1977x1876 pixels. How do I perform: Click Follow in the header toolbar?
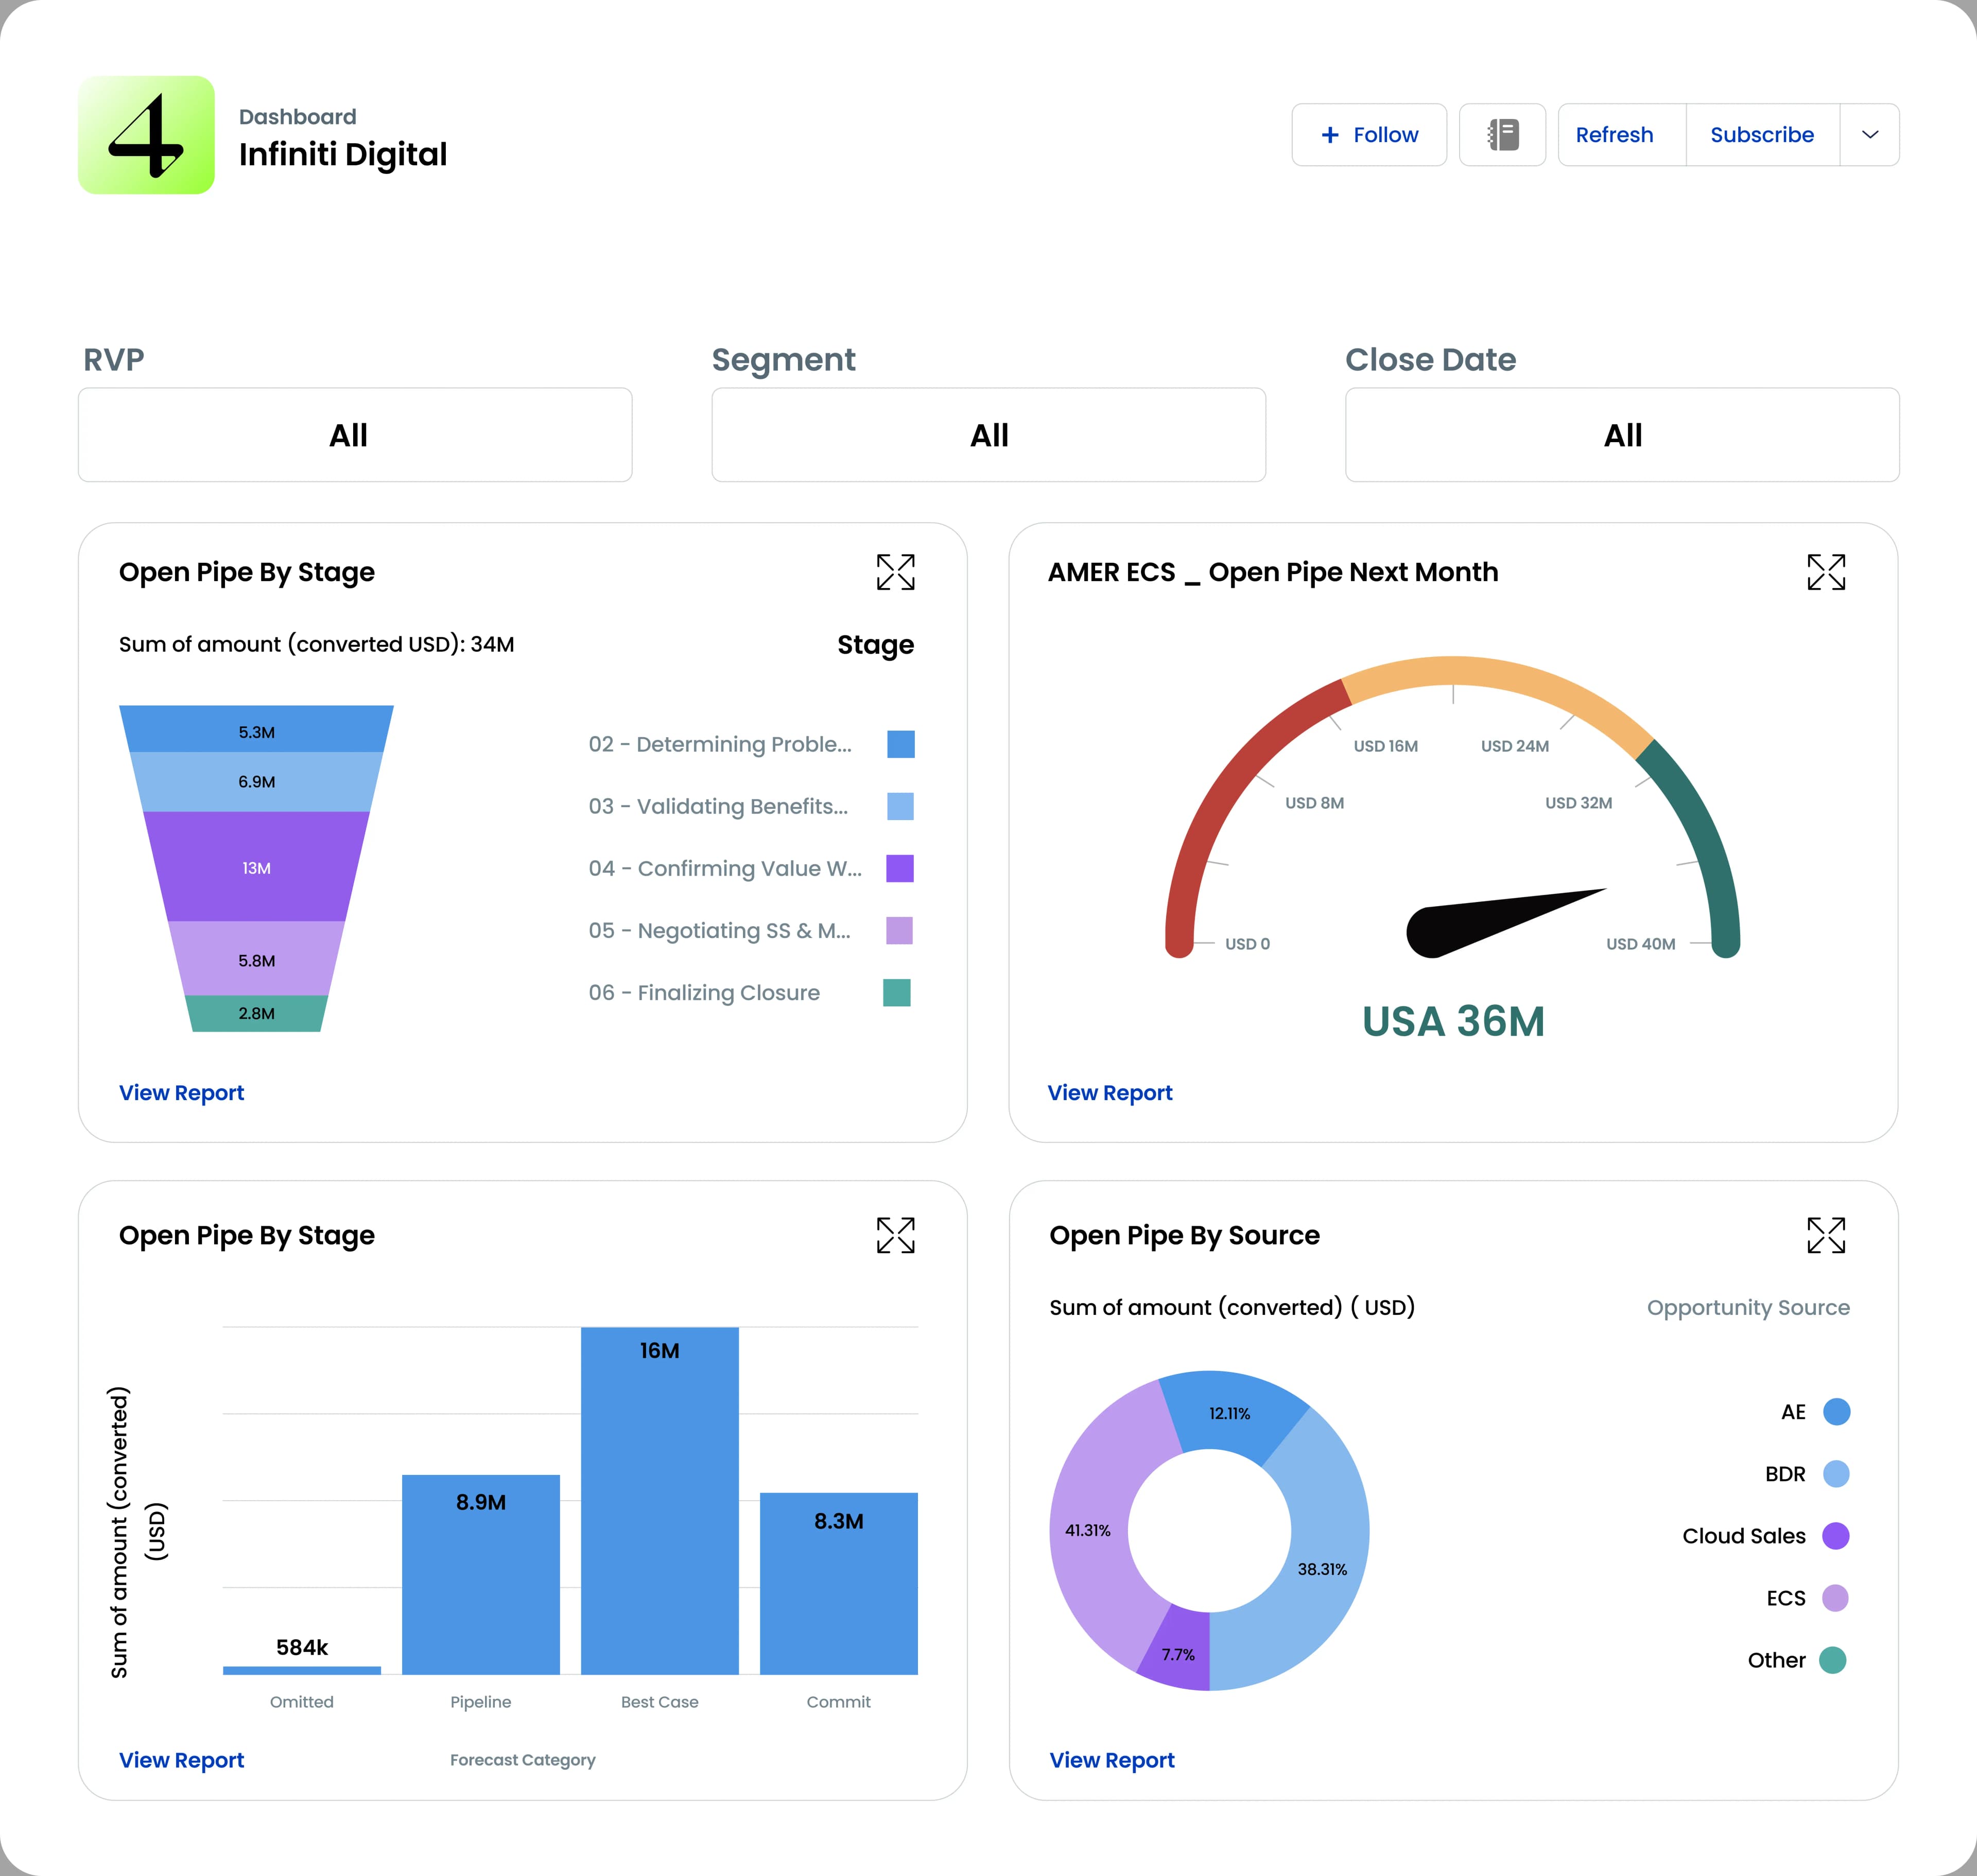1369,135
